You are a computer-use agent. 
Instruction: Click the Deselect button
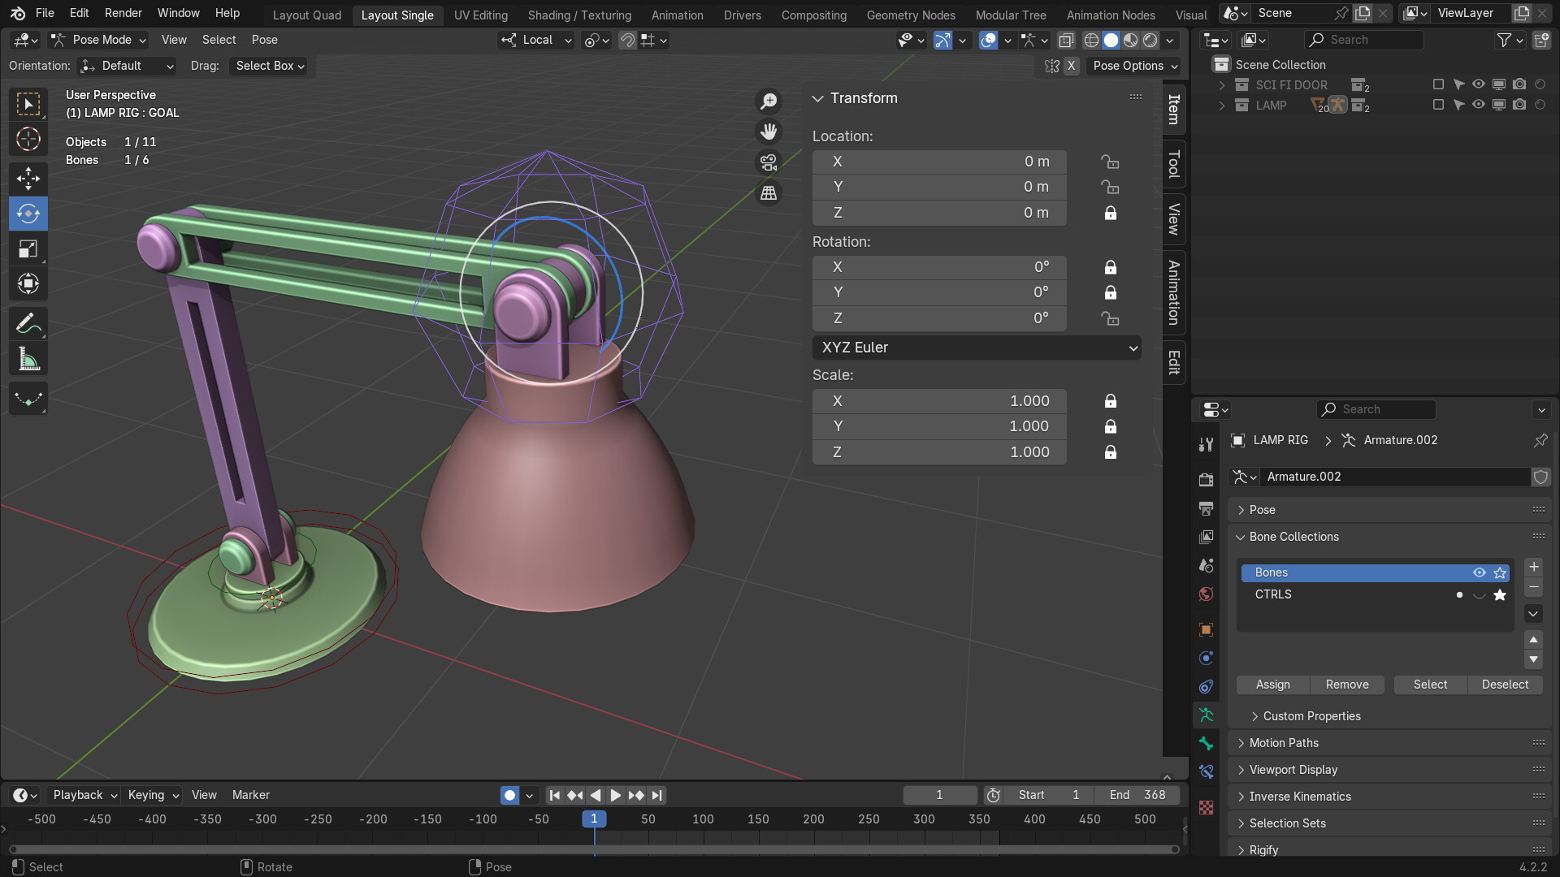click(x=1505, y=685)
